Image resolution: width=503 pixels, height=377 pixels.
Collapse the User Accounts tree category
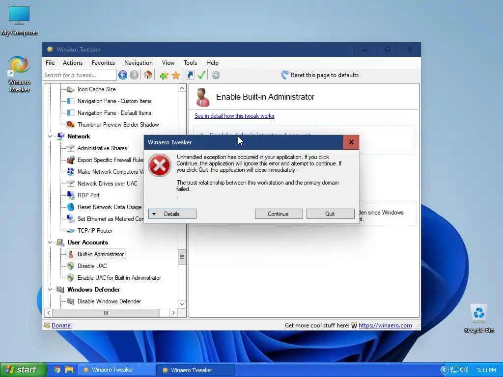pos(50,242)
